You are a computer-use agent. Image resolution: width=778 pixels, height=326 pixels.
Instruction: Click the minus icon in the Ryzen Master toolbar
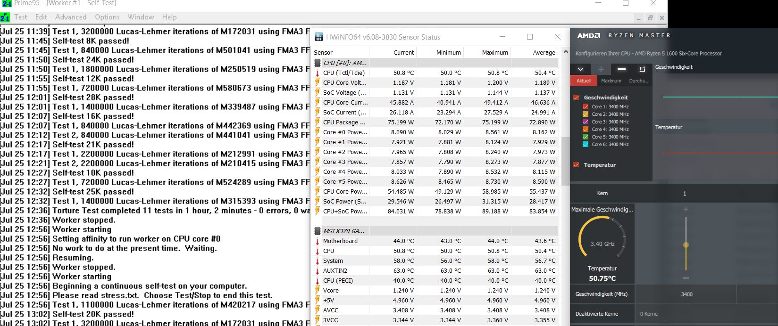pyautogui.click(x=621, y=69)
